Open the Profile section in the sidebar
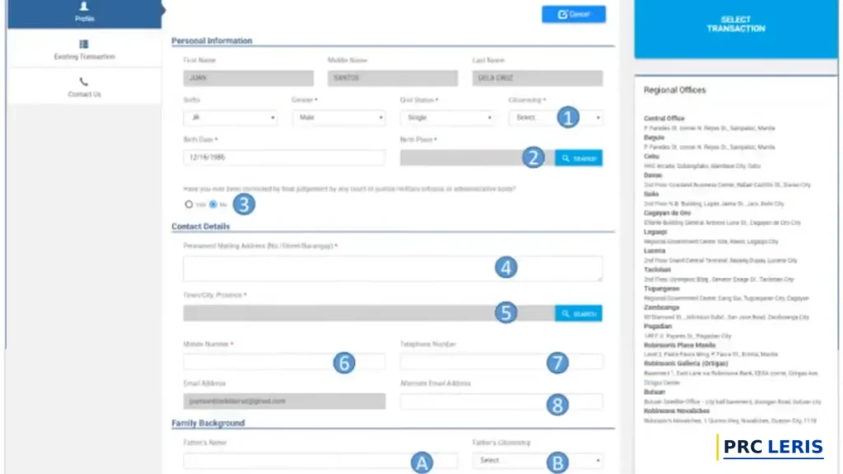Screen dimensions: 843x474 [x=85, y=13]
